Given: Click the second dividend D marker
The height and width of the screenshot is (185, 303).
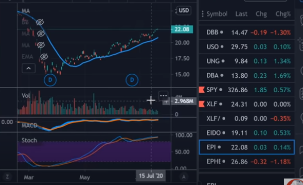Looking at the screenshot, I should pos(132,80).
